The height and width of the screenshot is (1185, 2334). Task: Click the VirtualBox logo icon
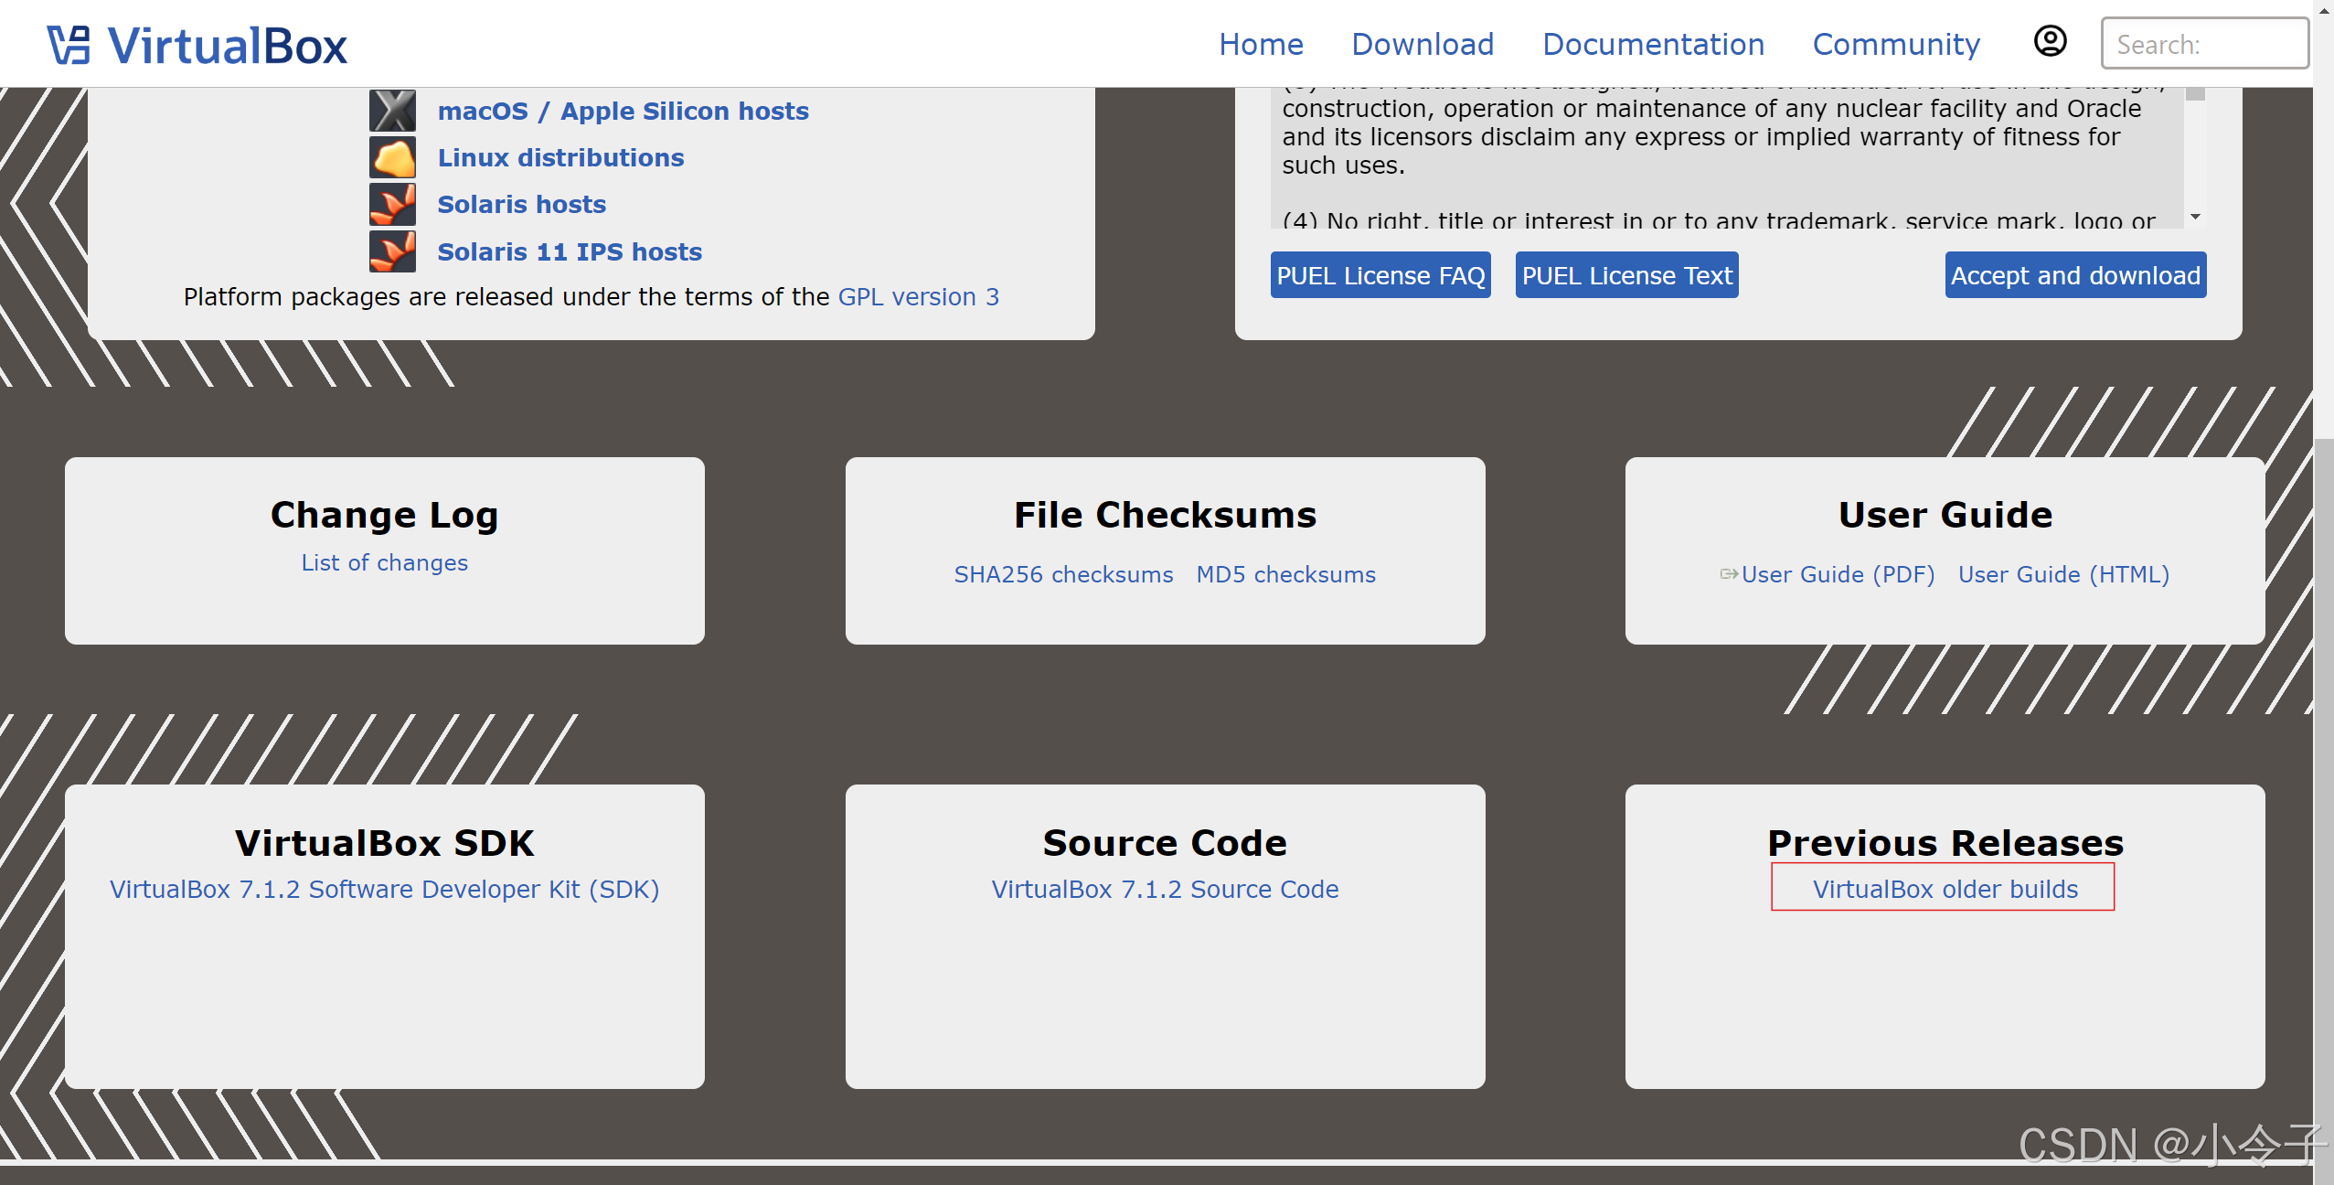click(69, 45)
